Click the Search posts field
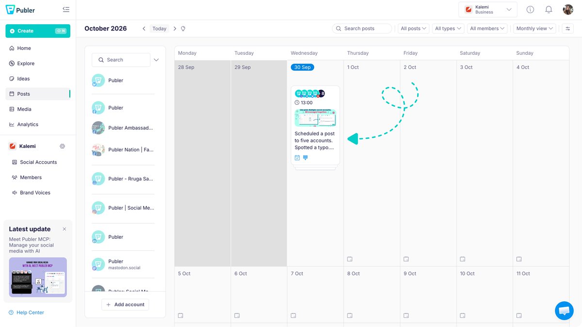The width and height of the screenshot is (582, 327). pos(362,29)
